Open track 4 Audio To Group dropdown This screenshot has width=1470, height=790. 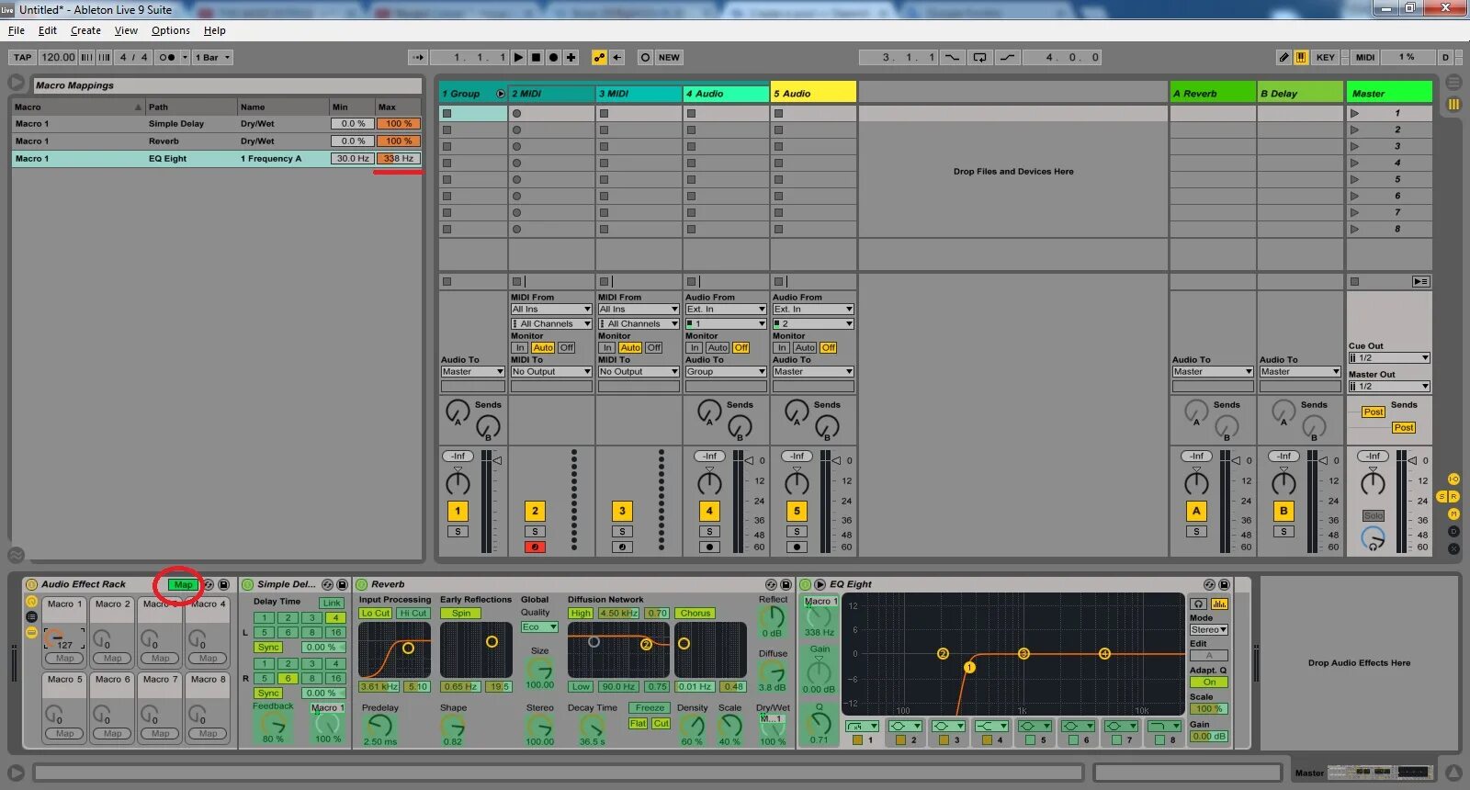[726, 372]
